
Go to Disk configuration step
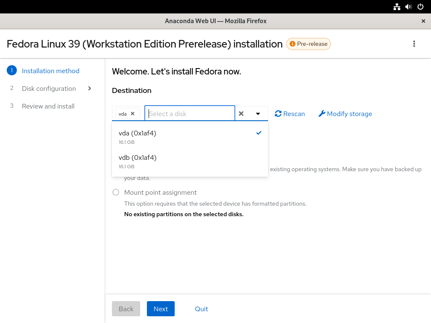49,88
